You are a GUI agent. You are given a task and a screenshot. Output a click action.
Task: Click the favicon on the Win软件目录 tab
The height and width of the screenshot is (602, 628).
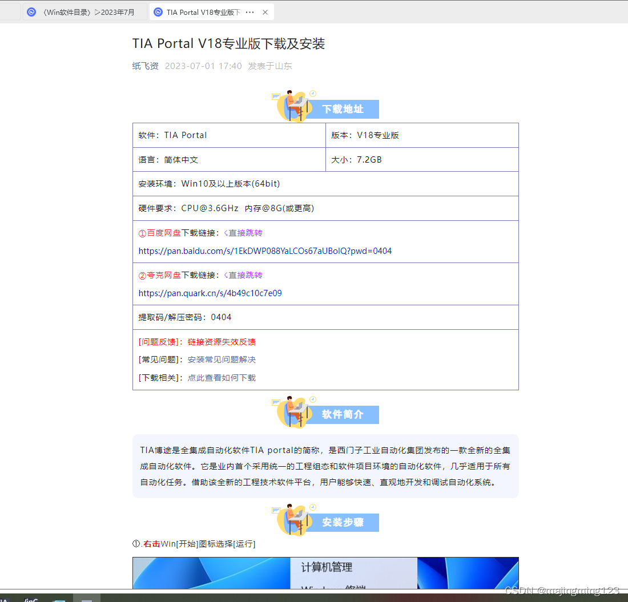[x=31, y=11]
